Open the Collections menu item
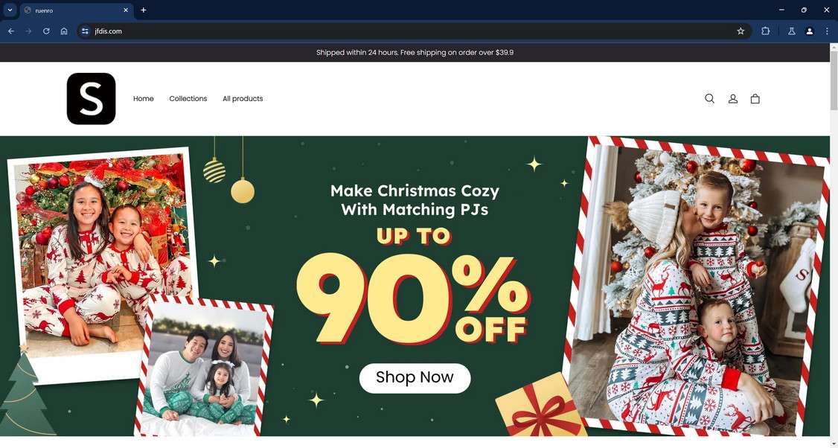Viewport: 838px width, 448px height. [x=188, y=98]
